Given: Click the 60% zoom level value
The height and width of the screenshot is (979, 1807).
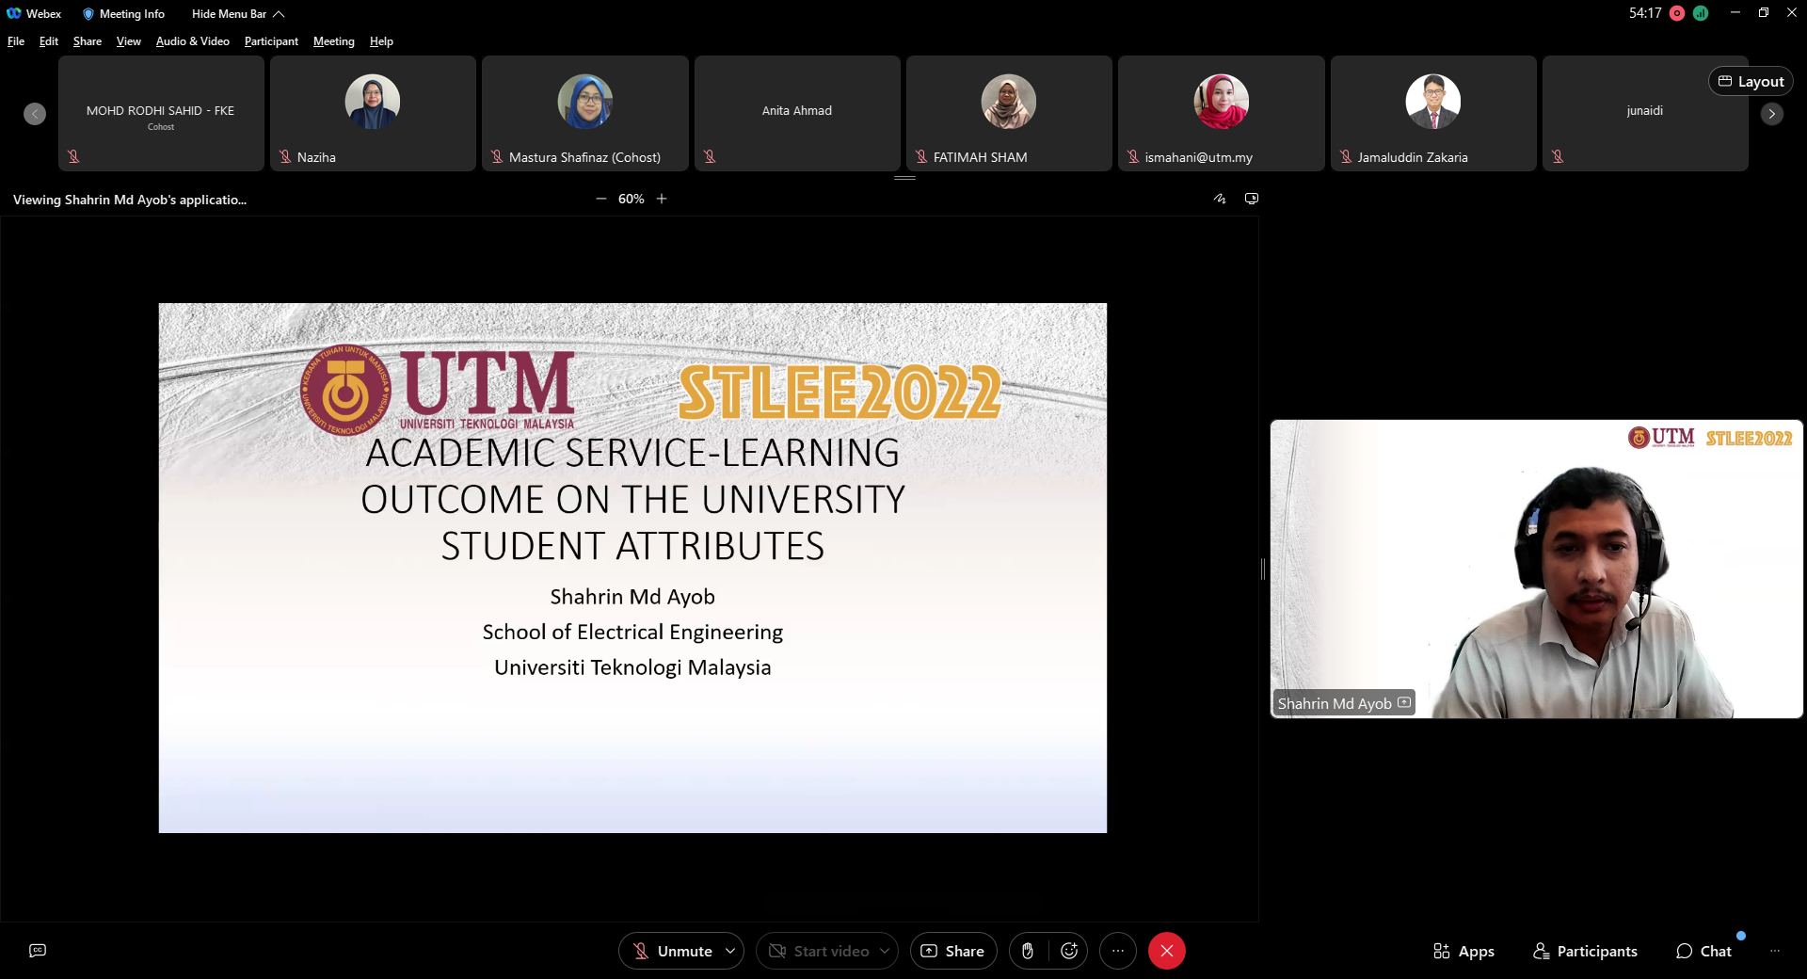Looking at the screenshot, I should coord(632,199).
